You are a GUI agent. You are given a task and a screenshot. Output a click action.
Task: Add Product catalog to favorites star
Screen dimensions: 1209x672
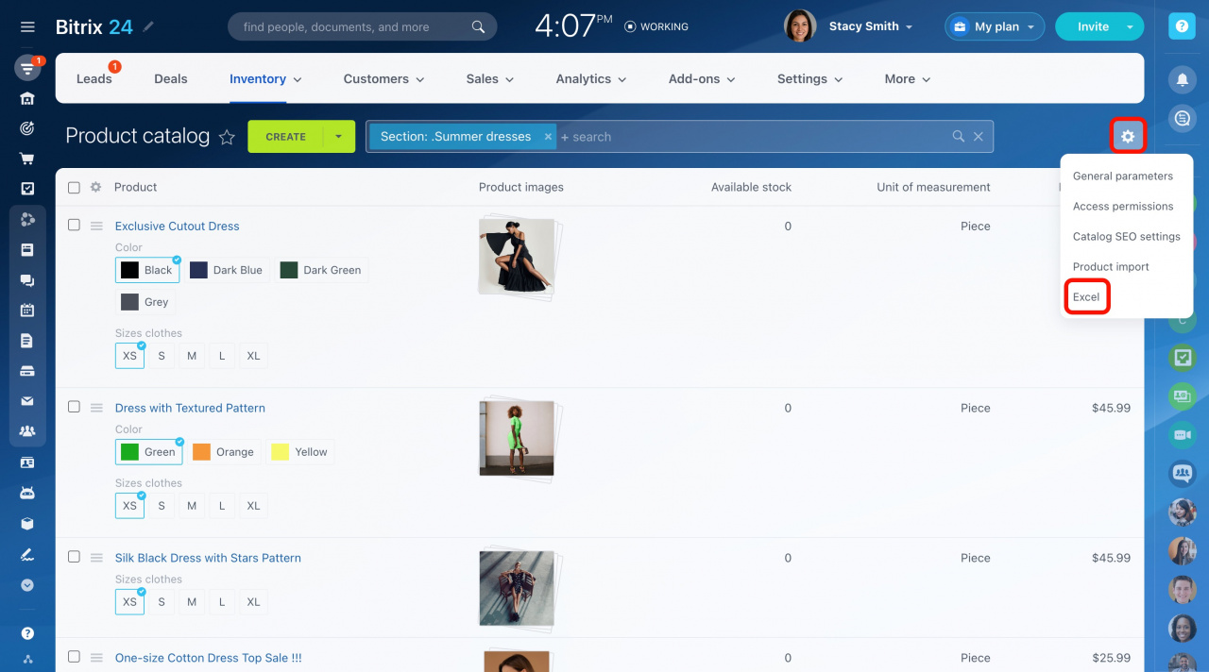coord(227,137)
